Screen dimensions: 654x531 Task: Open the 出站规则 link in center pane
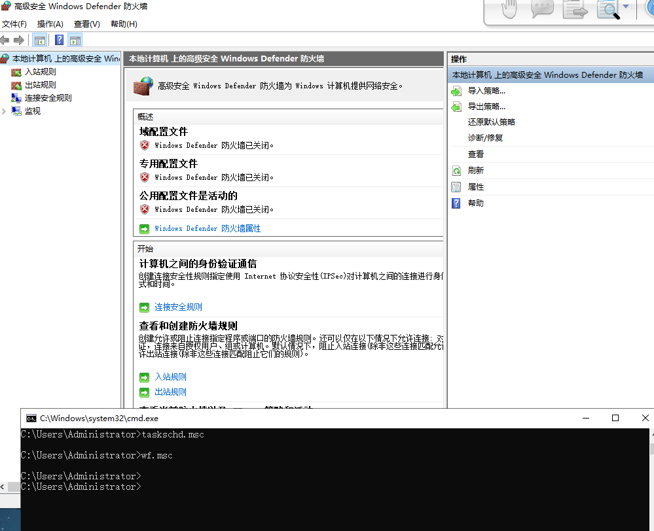pos(170,392)
